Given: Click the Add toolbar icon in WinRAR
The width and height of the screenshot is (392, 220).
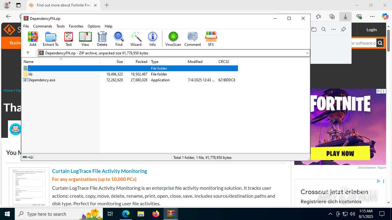Looking at the screenshot, I should click(x=33, y=39).
